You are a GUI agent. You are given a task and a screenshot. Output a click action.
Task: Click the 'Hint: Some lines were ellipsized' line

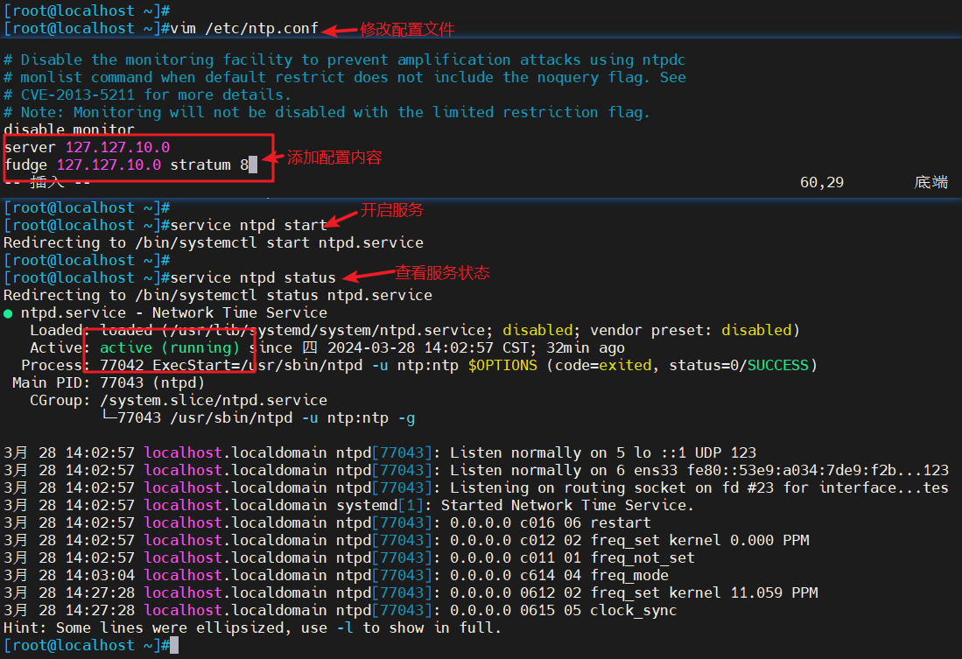tap(252, 627)
